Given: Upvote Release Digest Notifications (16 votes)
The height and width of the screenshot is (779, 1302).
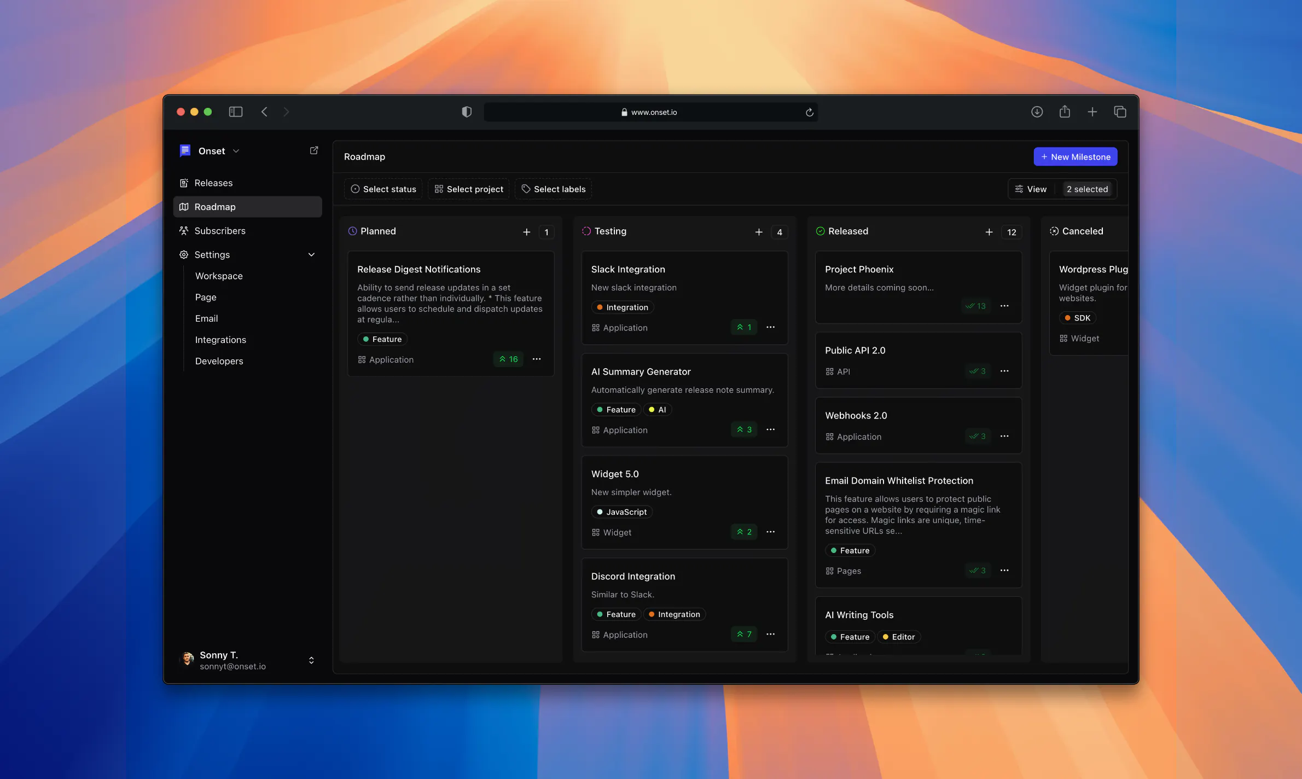Looking at the screenshot, I should coord(508,359).
